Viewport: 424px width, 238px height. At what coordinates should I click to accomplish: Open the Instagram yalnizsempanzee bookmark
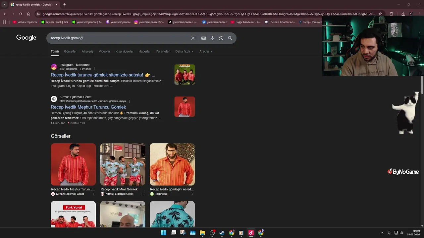click(149, 22)
